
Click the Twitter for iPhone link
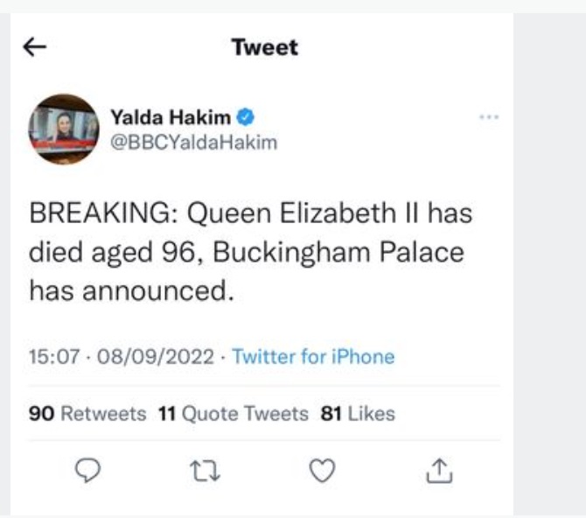coord(313,357)
